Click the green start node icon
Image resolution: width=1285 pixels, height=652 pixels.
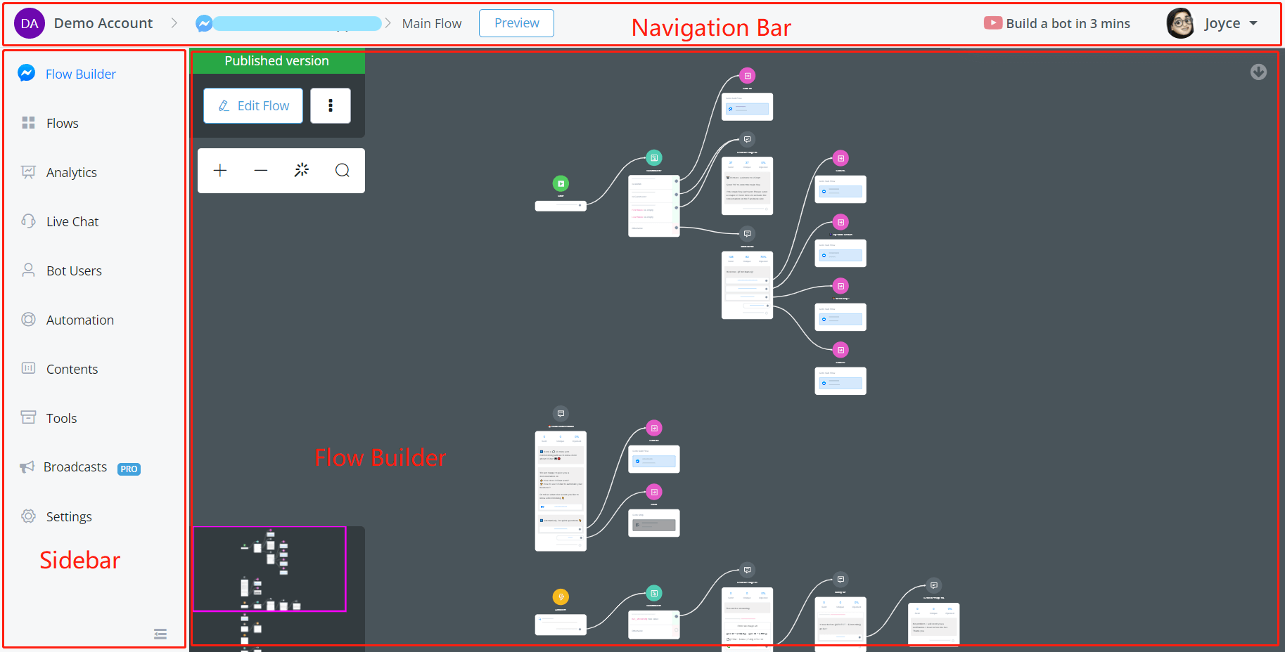point(561,184)
